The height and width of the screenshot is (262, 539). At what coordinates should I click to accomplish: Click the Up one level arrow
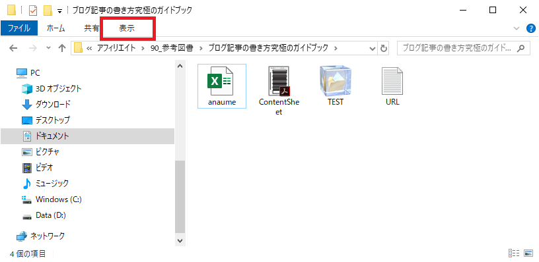(x=62, y=48)
